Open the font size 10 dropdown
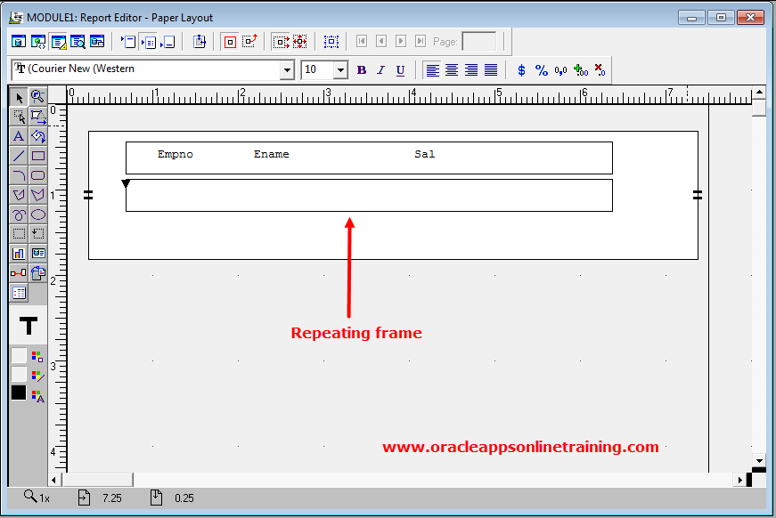This screenshot has height=518, width=776. pyautogui.click(x=340, y=70)
